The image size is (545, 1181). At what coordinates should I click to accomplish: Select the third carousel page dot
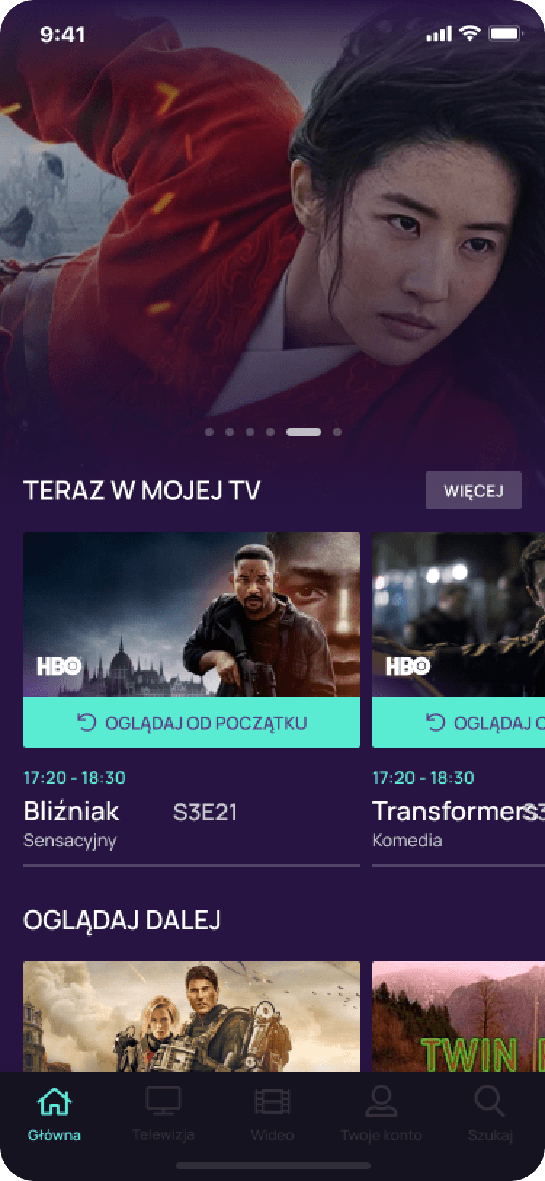(250, 432)
